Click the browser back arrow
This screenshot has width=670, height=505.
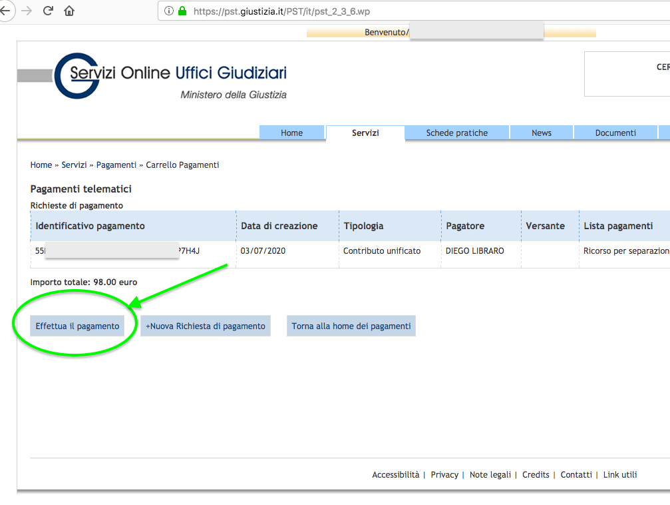(x=5, y=11)
